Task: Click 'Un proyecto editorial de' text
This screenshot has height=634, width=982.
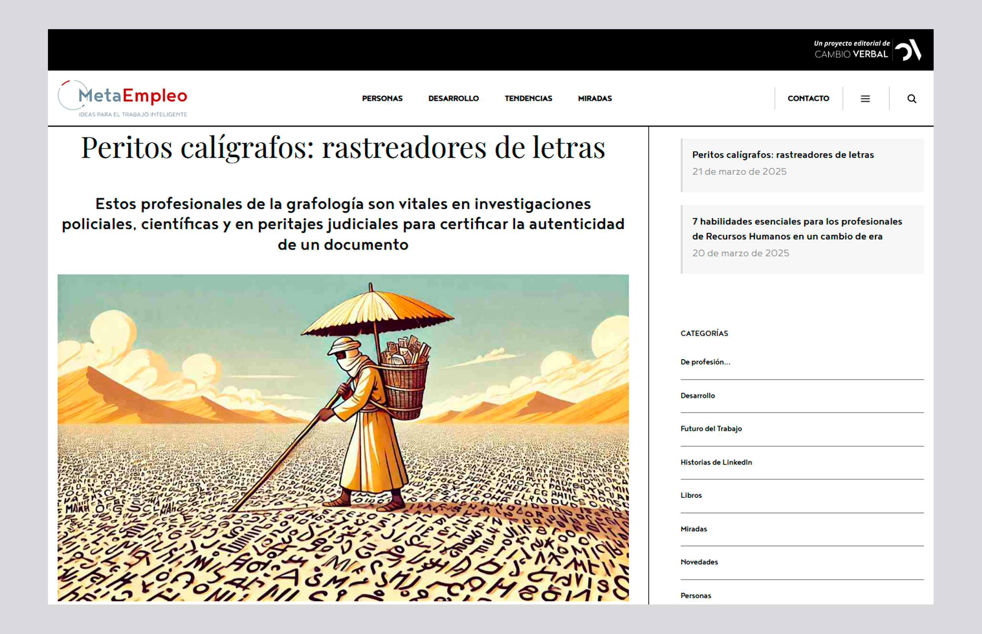Action: [852, 43]
